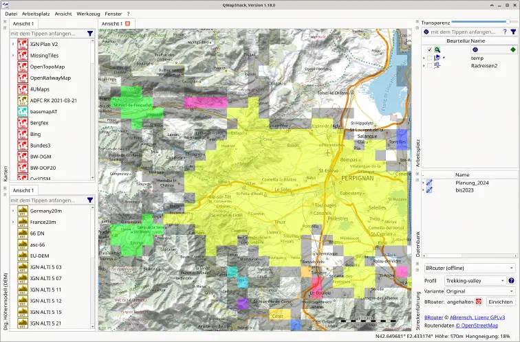Toggle the checked workspace search checkbox

point(429,49)
